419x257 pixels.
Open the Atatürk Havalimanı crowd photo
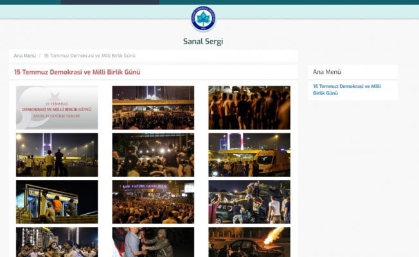coord(153,202)
